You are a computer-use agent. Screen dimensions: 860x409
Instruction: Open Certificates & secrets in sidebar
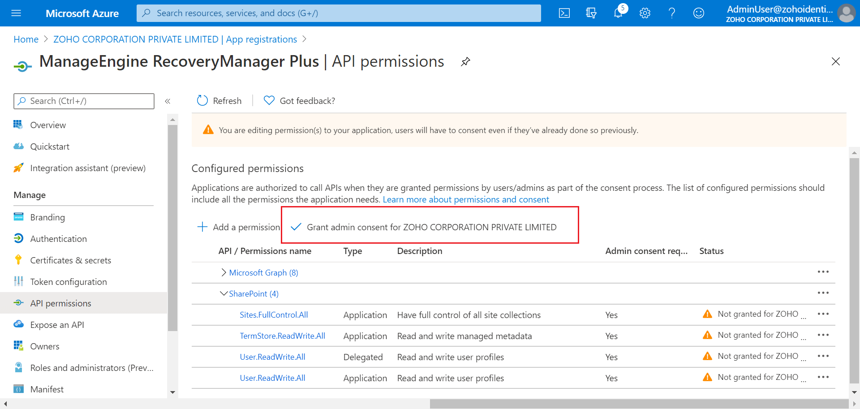click(70, 260)
